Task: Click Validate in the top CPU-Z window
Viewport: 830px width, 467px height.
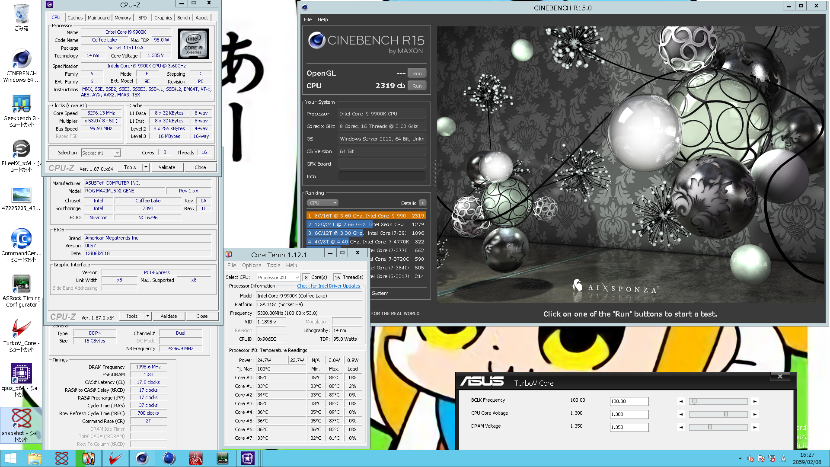Action: (x=167, y=167)
